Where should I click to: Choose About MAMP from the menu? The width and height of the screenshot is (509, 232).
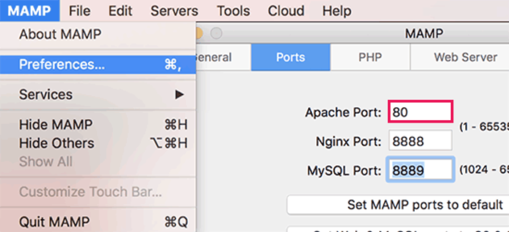click(x=98, y=34)
